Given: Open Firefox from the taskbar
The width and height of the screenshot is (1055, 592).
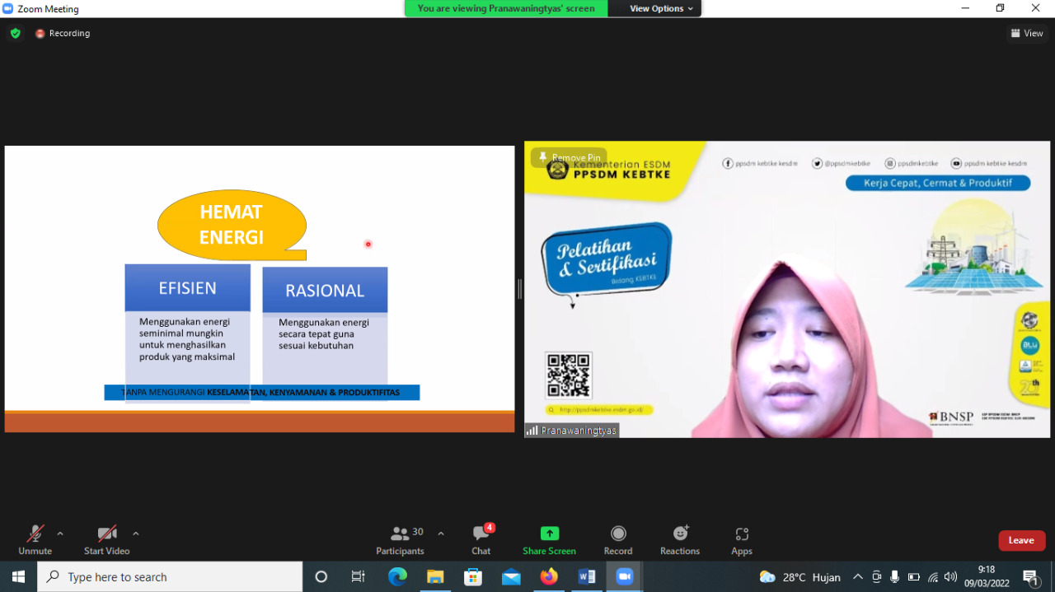Looking at the screenshot, I should [x=549, y=577].
